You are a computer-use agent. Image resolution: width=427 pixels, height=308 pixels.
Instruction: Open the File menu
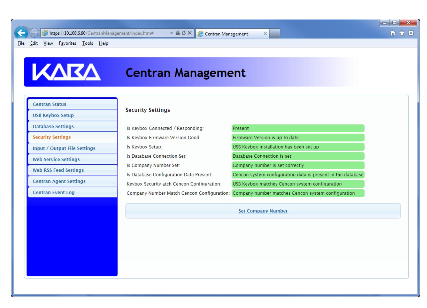[21, 43]
